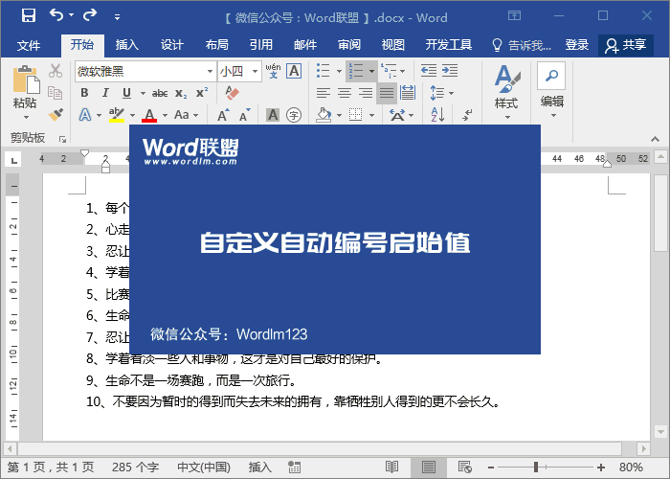Undo the last action

pos(56,15)
